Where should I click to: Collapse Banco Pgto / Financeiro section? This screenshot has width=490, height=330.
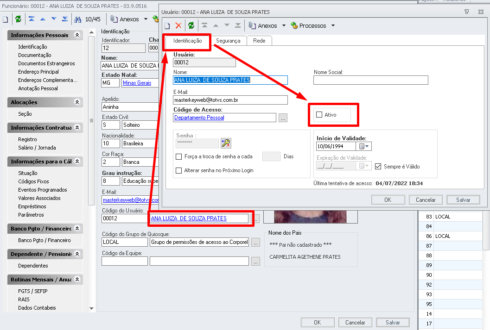click(77, 228)
